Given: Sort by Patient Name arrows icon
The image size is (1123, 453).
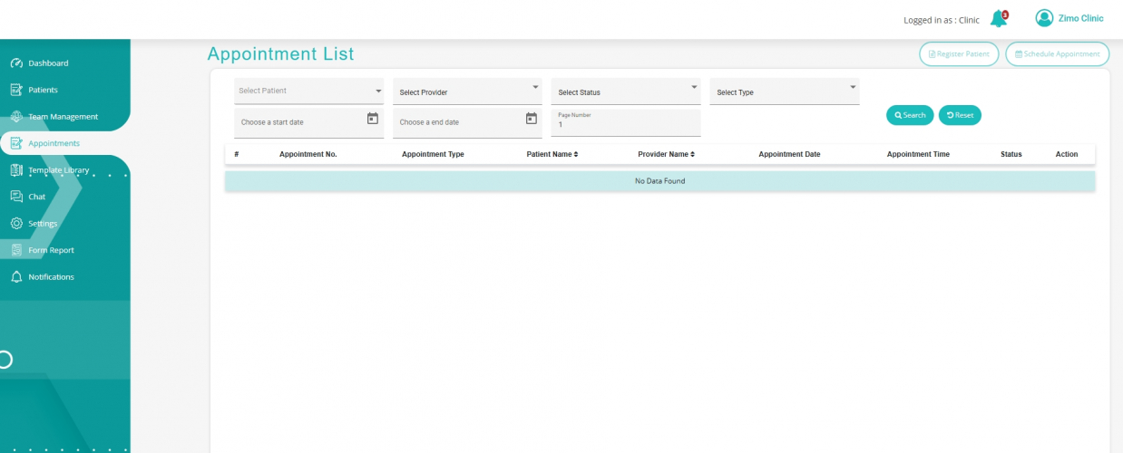Looking at the screenshot, I should (x=575, y=154).
